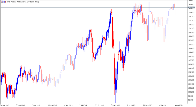This screenshot has width=196, height=107.
Task: Click the 133.250 price scale label
Action: click(191, 24)
